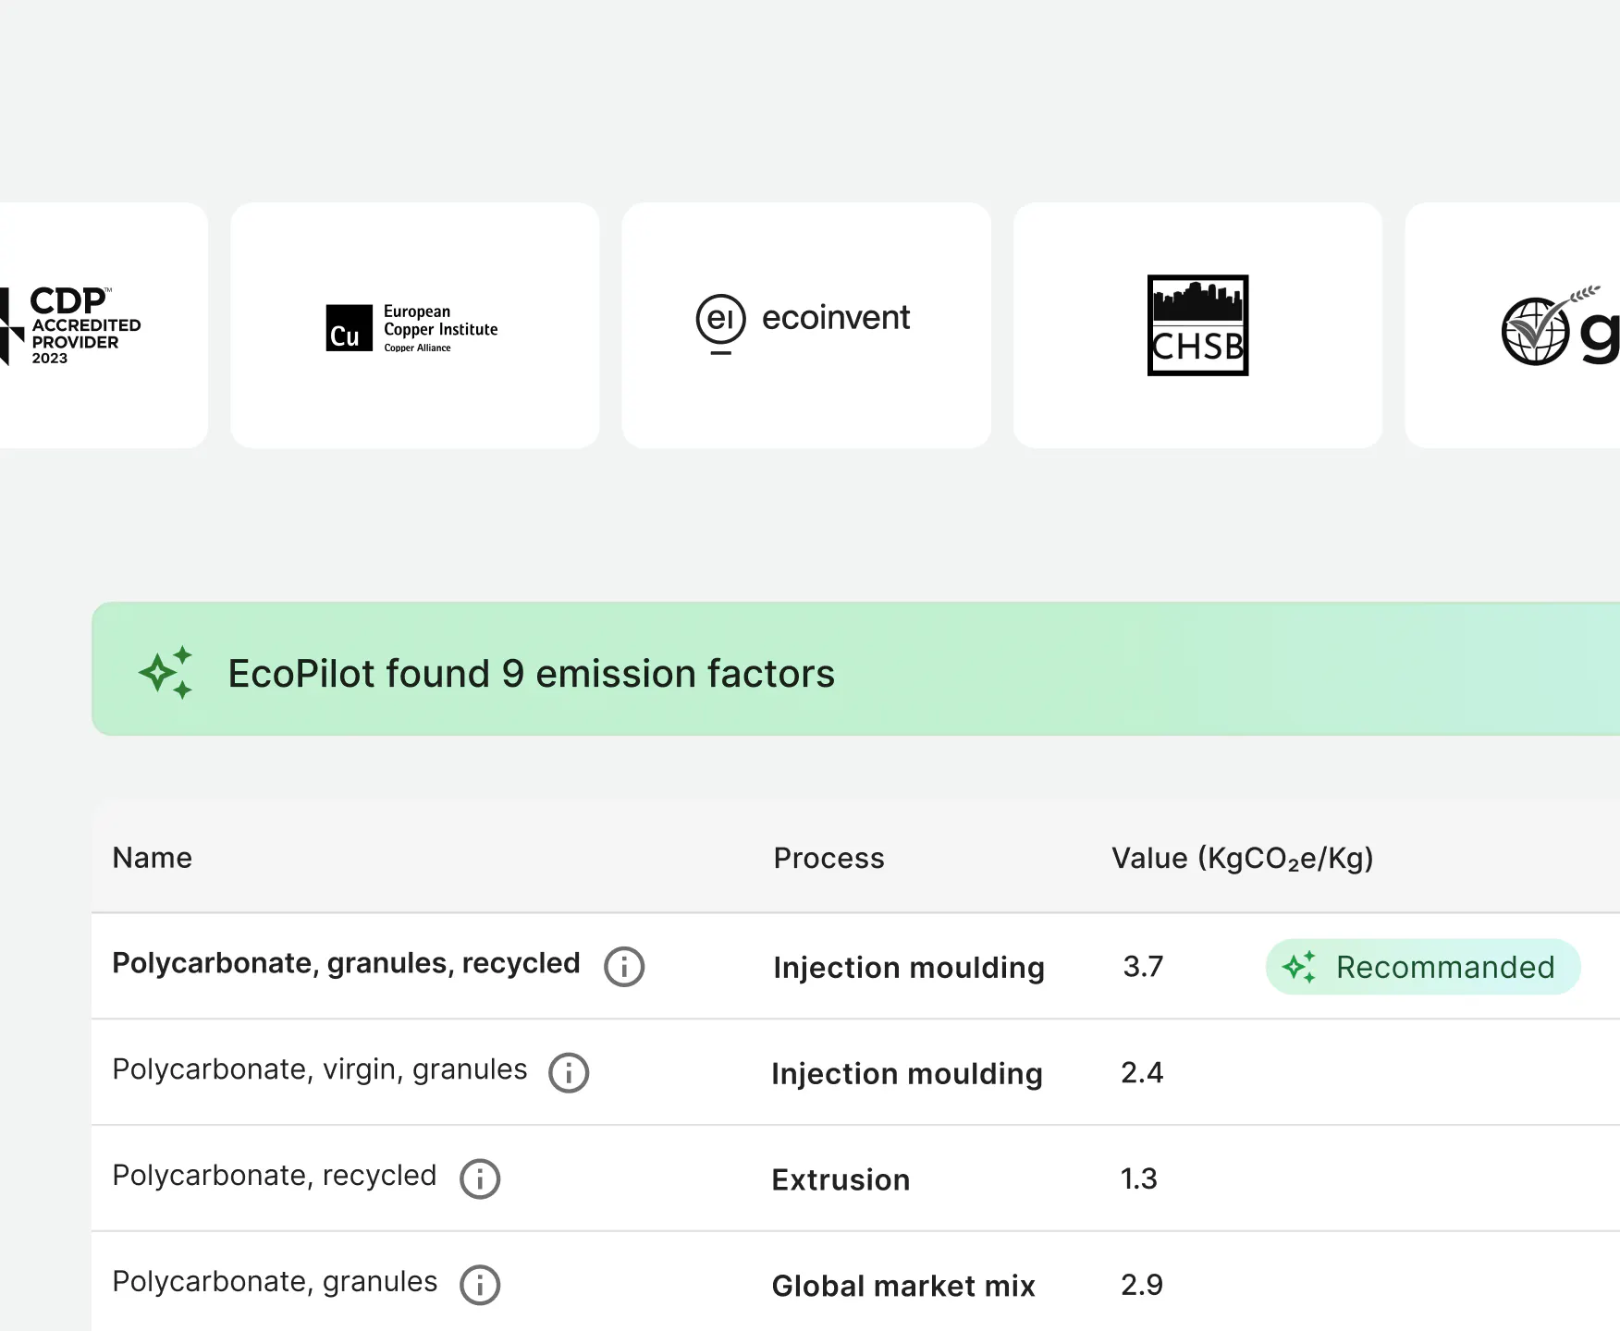The height and width of the screenshot is (1331, 1620).
Task: Select the European Copper Institute logo card
Action: point(414,325)
